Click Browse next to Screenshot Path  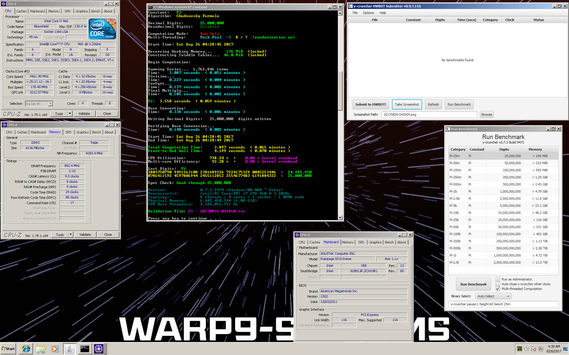[487, 114]
